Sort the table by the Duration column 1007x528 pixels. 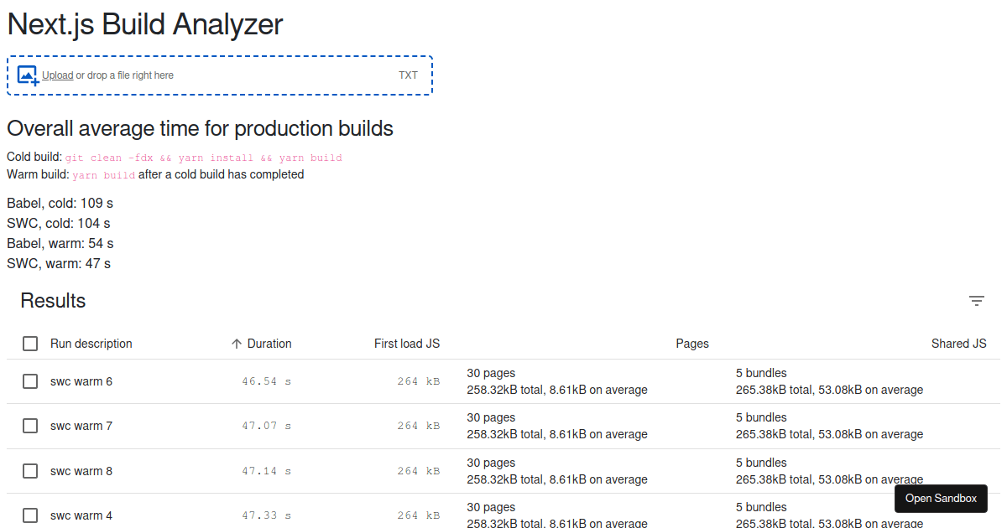pos(269,344)
